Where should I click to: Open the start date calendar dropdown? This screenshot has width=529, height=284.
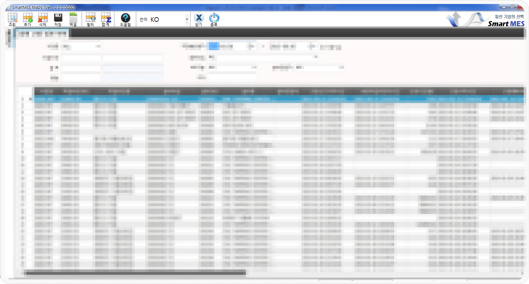251,47
